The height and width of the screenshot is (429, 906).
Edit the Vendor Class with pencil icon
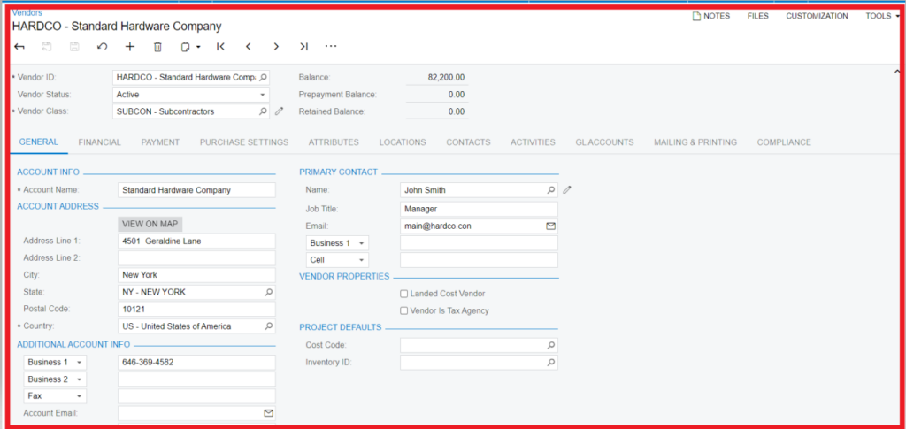coord(280,111)
